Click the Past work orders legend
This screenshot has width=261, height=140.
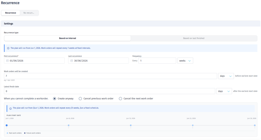click(14, 133)
